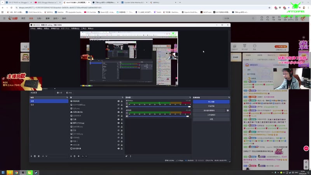This screenshot has height=175, width=311.
Task: Open 麦克风/Aux three-dot options menu
Action: click(127, 103)
